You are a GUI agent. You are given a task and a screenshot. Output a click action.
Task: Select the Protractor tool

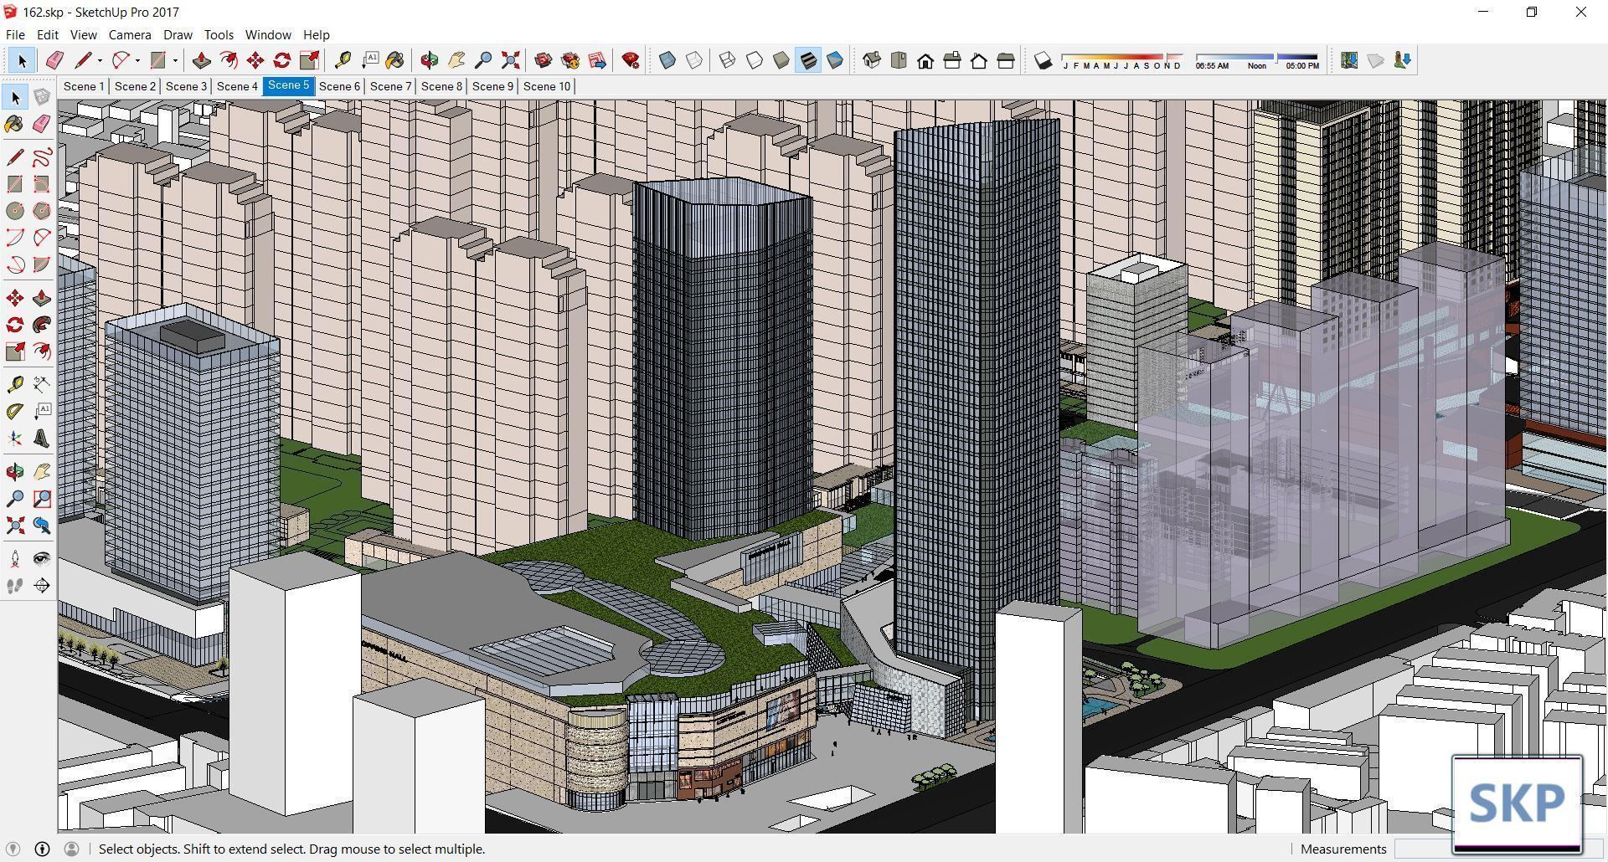coord(15,412)
